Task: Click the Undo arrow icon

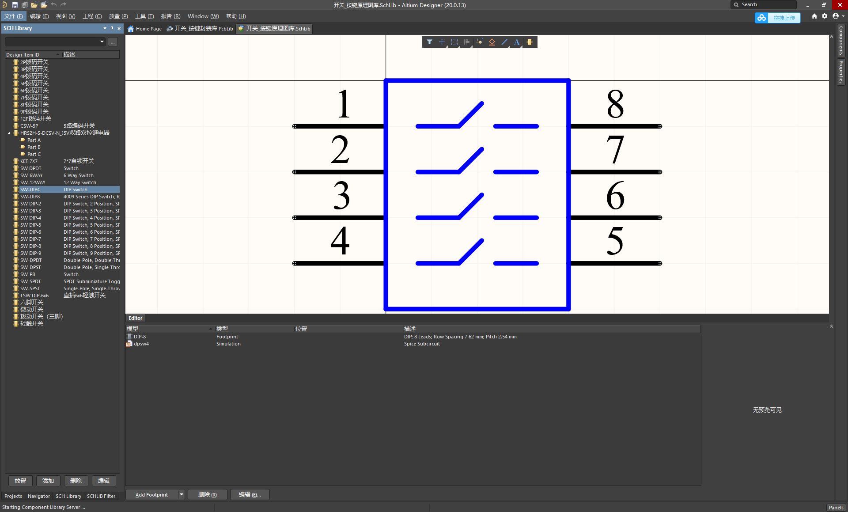Action: coord(53,5)
